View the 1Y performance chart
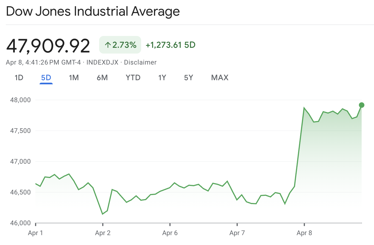The width and height of the screenshot is (374, 245). click(162, 78)
